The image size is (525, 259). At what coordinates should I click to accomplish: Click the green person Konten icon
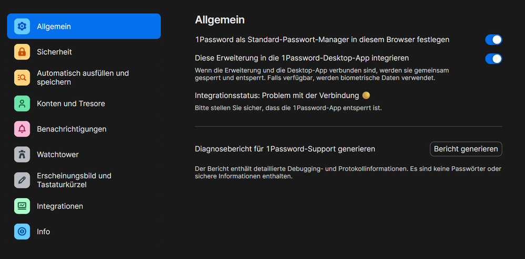pos(22,103)
